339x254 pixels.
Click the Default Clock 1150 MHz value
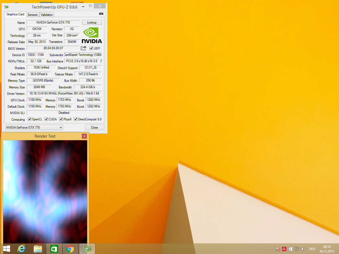coord(35,106)
